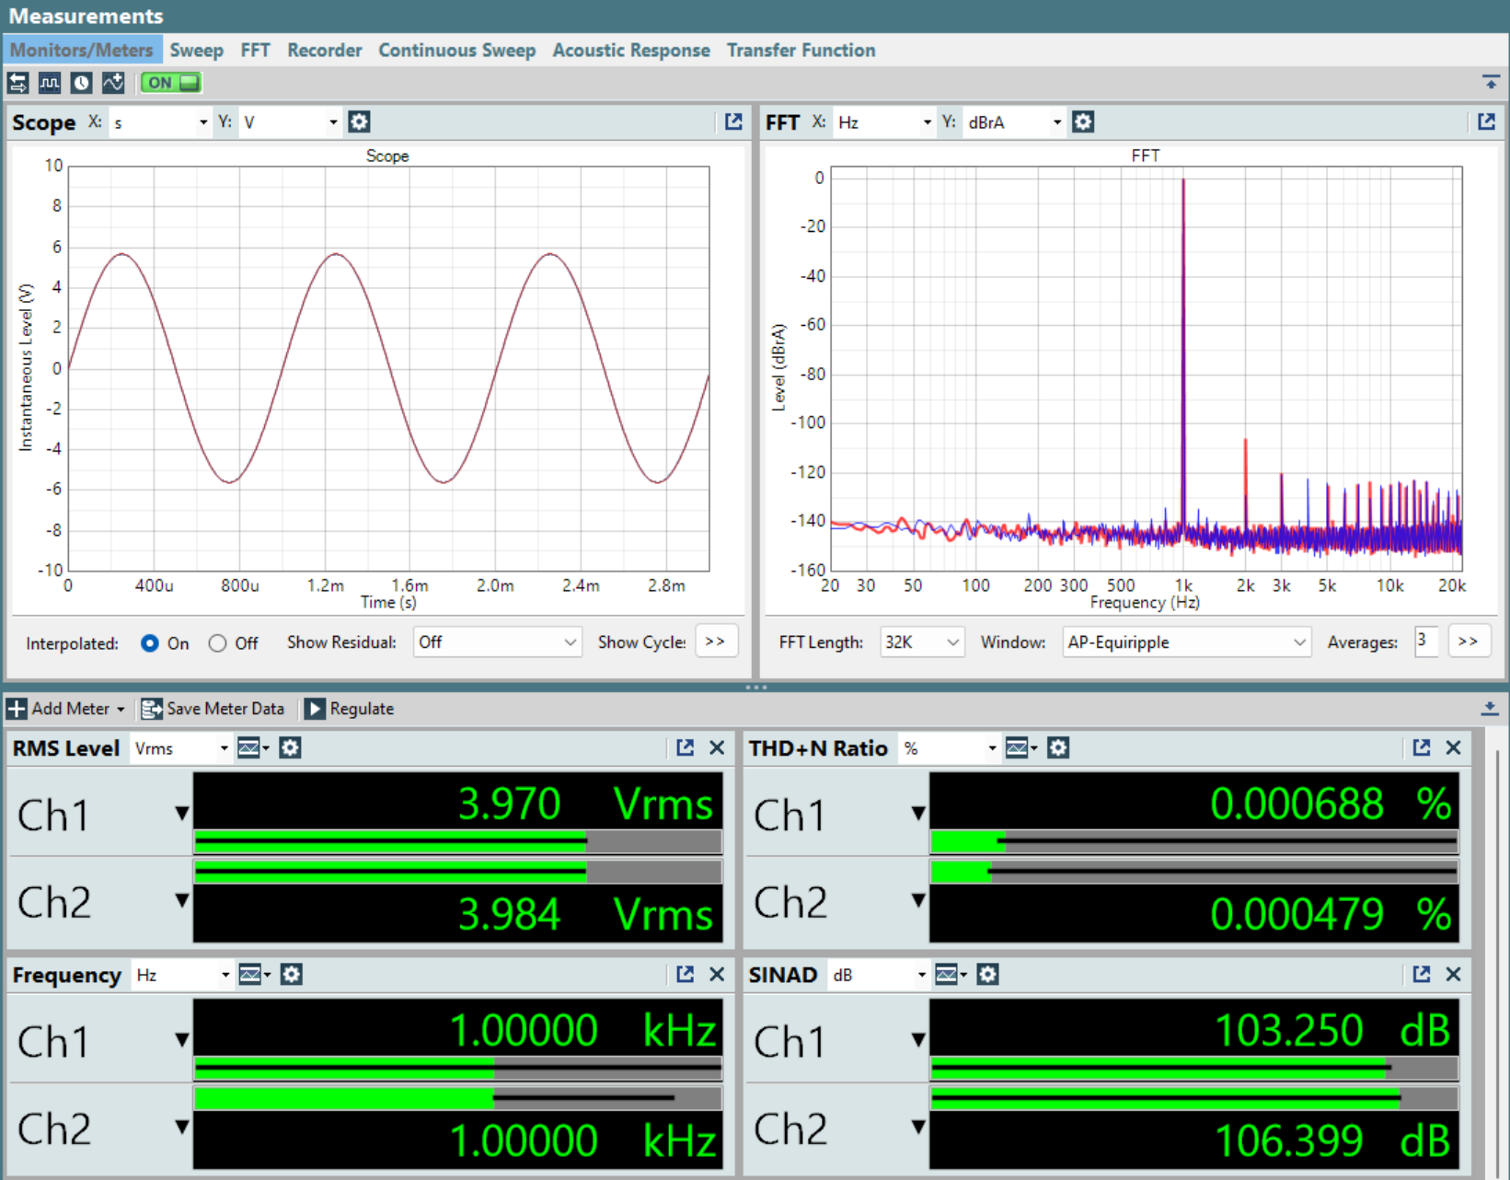Open FFT settings gear

[x=1083, y=121]
